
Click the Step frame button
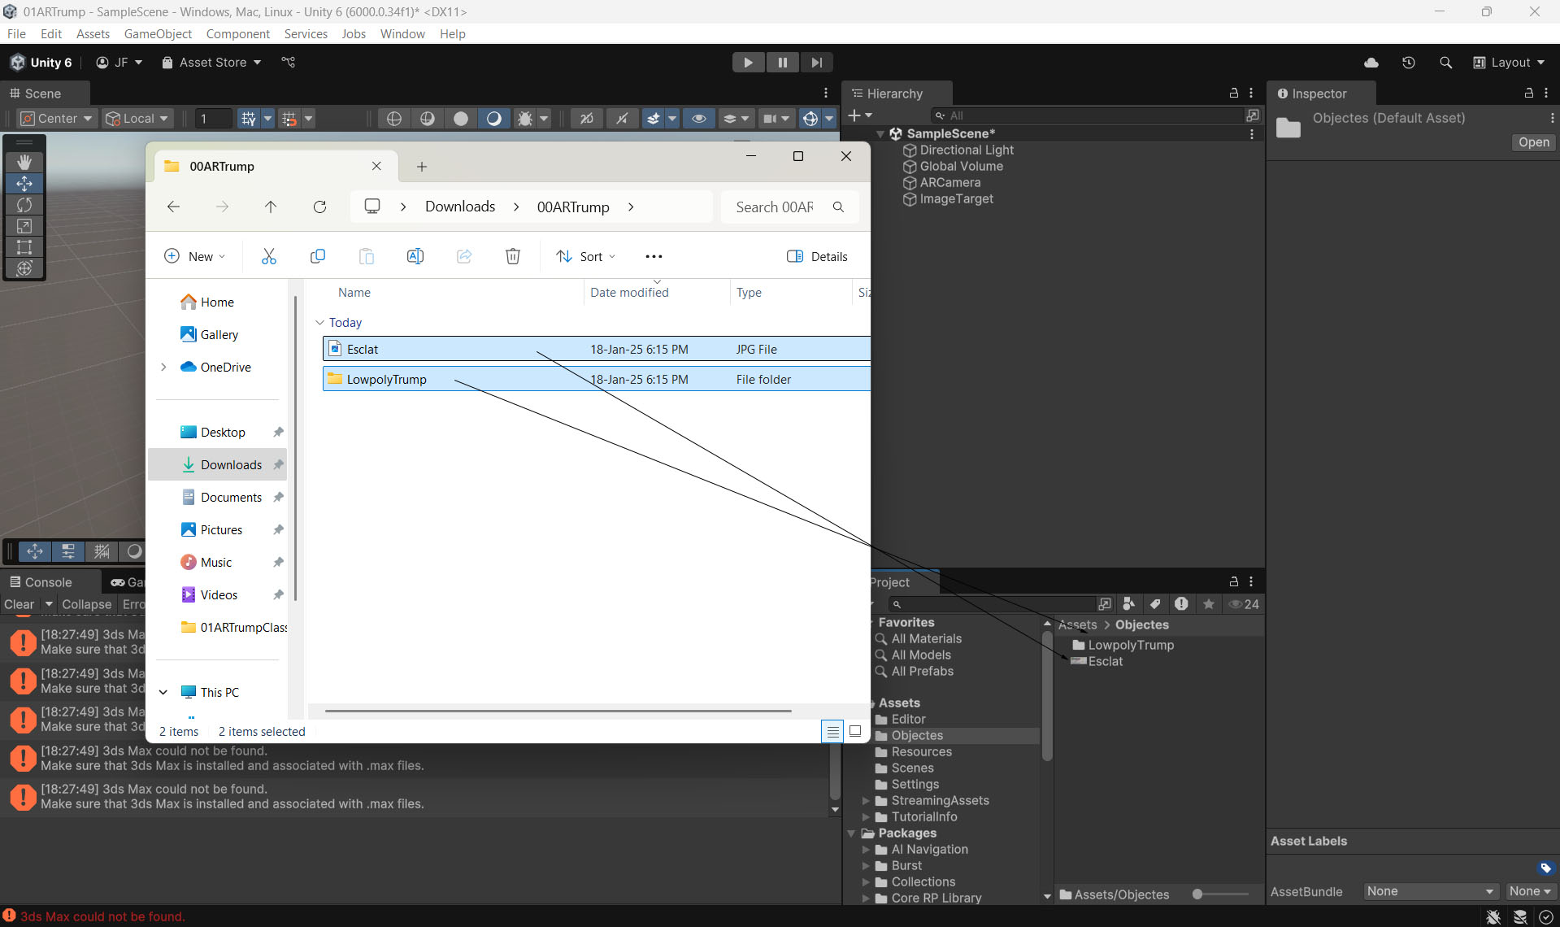[x=816, y=63]
